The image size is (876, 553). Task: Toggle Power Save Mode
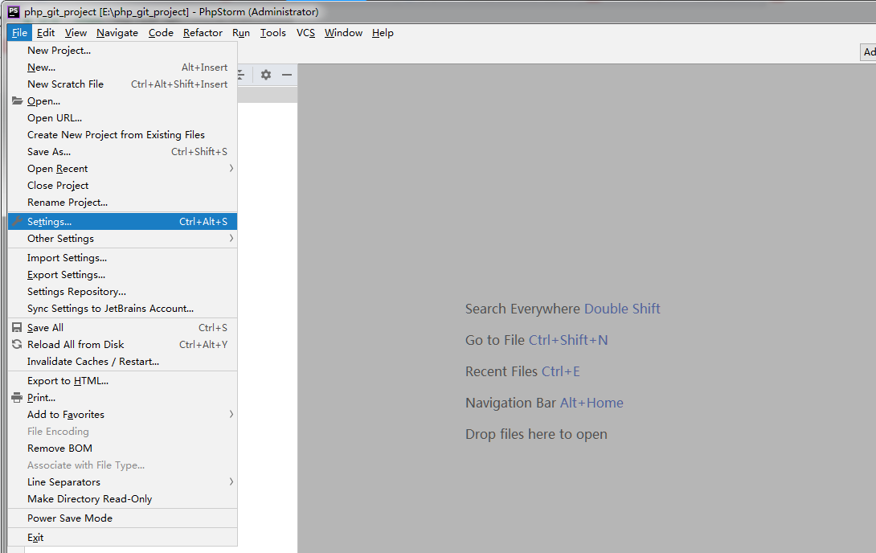click(122, 518)
